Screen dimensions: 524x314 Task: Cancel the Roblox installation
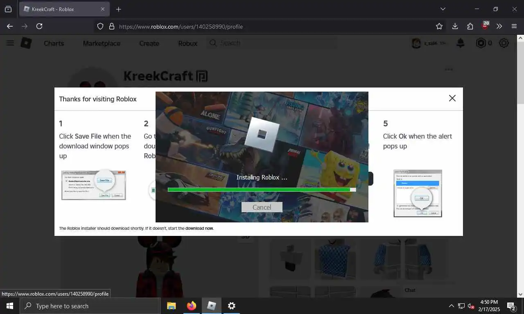click(x=262, y=207)
